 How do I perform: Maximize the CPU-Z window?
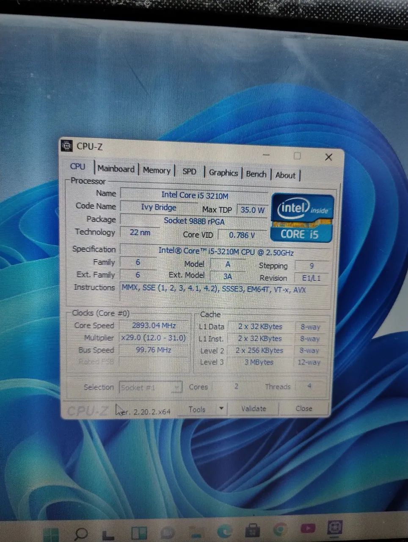(x=297, y=156)
